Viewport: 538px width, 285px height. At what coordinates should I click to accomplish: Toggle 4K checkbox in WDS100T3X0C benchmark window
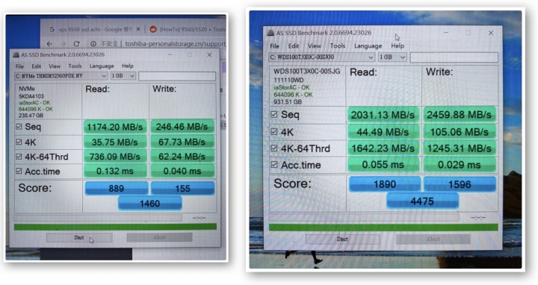[273, 131]
